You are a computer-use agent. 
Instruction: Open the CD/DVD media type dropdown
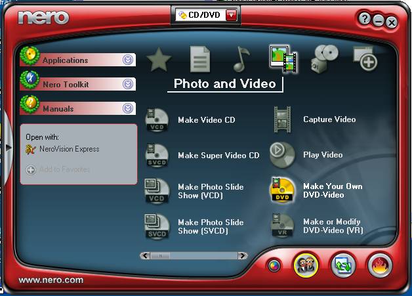(x=232, y=15)
